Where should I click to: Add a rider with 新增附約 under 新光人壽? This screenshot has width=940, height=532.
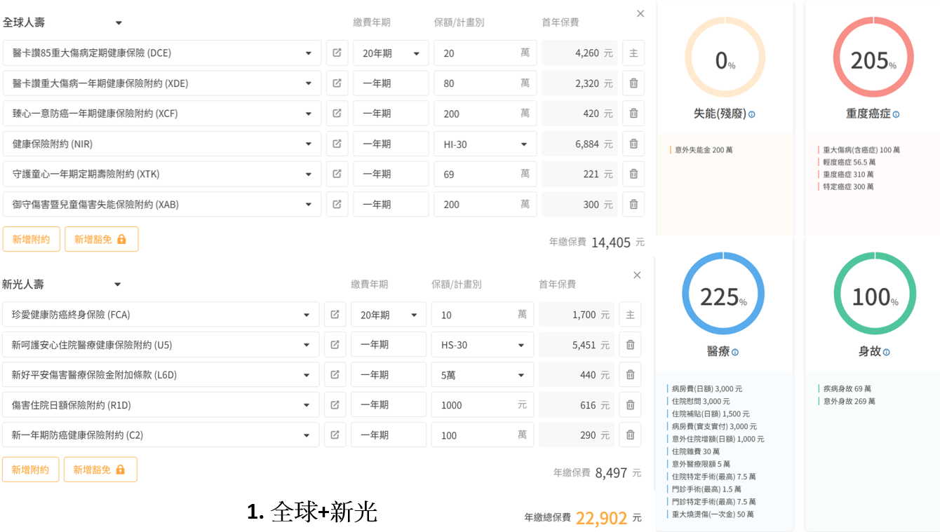(x=31, y=470)
